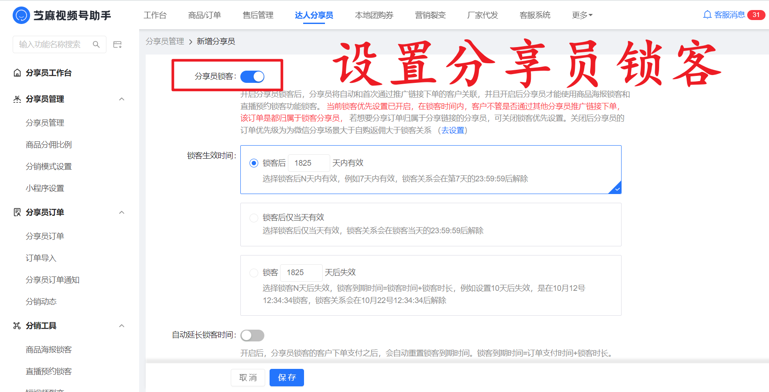Click the 芝麻视频号助手 logo icon
769x392 pixels.
click(x=21, y=15)
